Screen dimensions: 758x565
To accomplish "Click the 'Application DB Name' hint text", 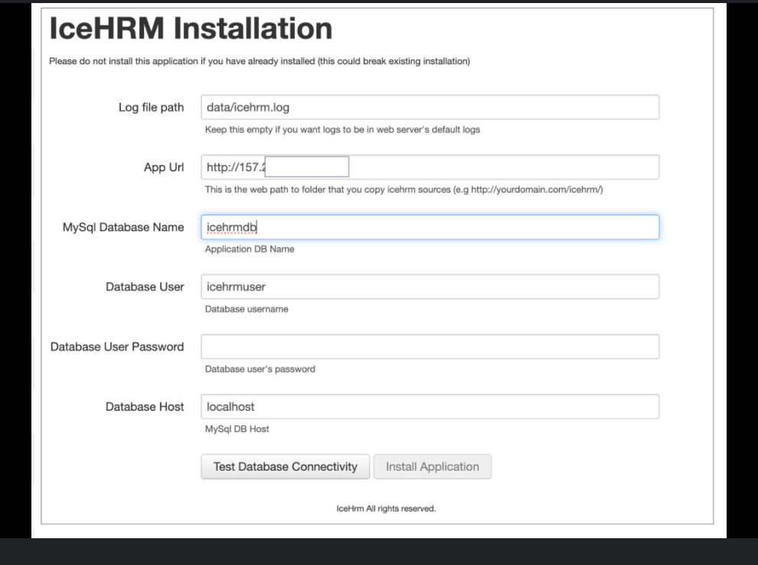I will (250, 249).
